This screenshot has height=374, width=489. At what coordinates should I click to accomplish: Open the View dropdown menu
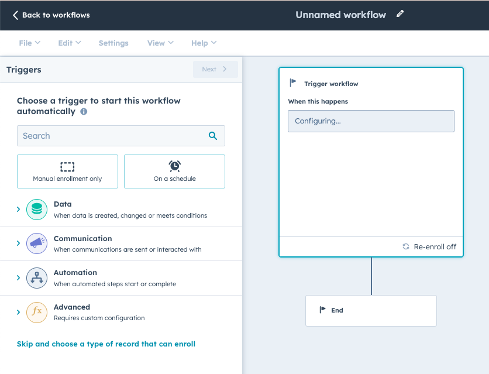point(160,42)
